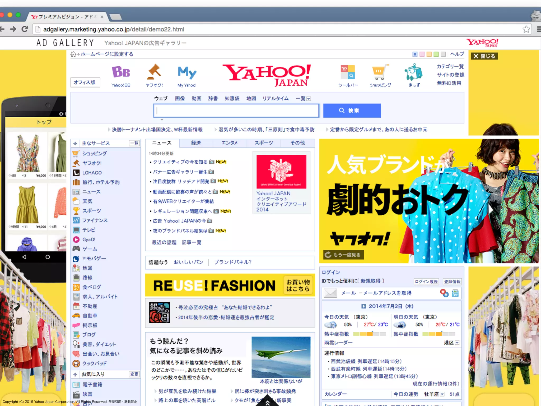This screenshot has height=406, width=541.
Task: Open クリエイティブの今を知る news link
Action: pos(180,162)
